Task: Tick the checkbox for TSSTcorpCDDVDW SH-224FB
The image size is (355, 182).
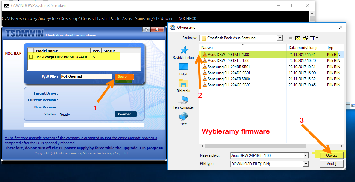Action: [31, 57]
